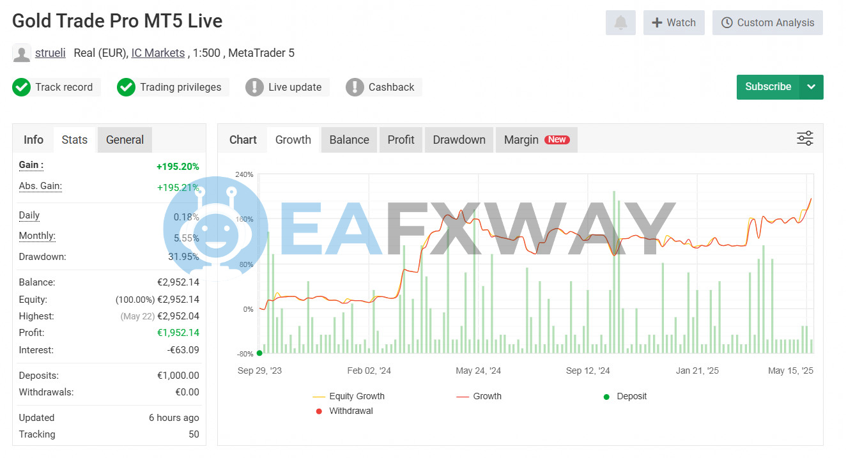Click the Sep 29, '23 axis date
The image size is (846, 458).
(259, 370)
